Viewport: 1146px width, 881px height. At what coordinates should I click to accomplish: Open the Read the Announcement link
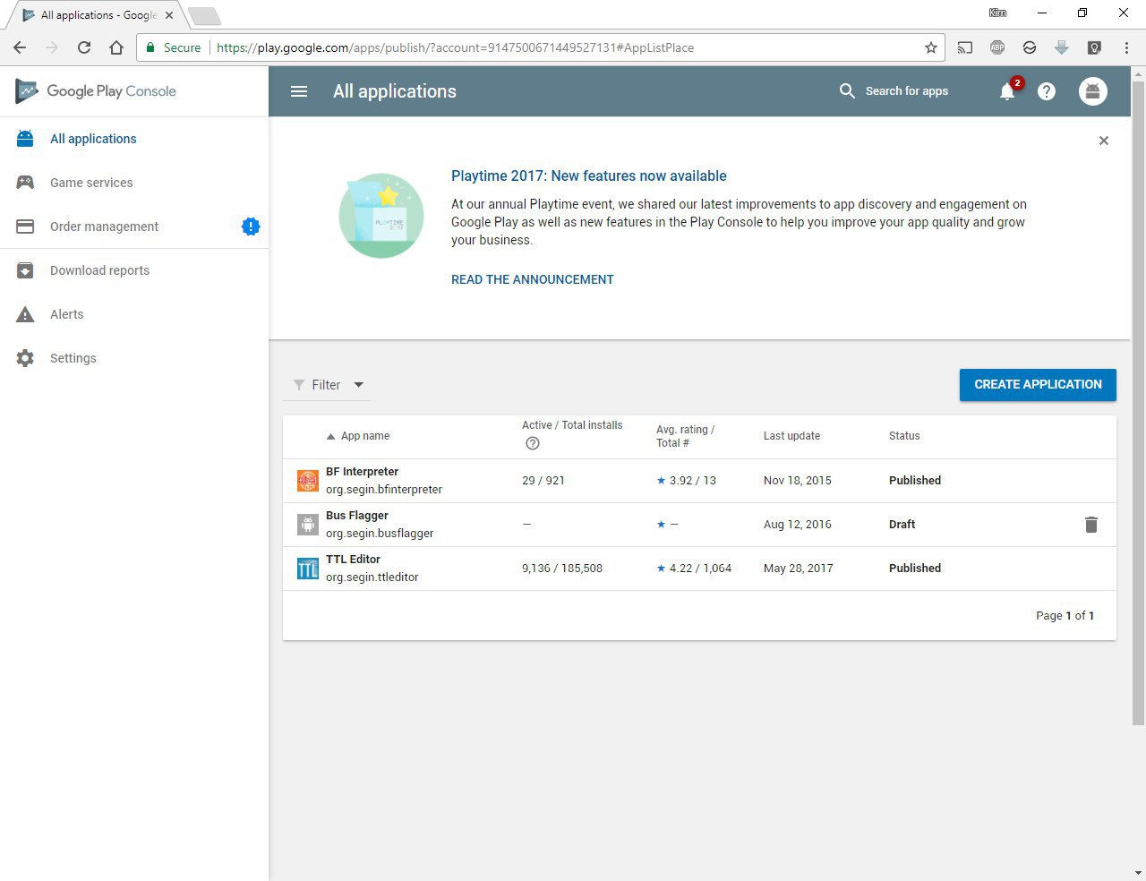pyautogui.click(x=533, y=279)
